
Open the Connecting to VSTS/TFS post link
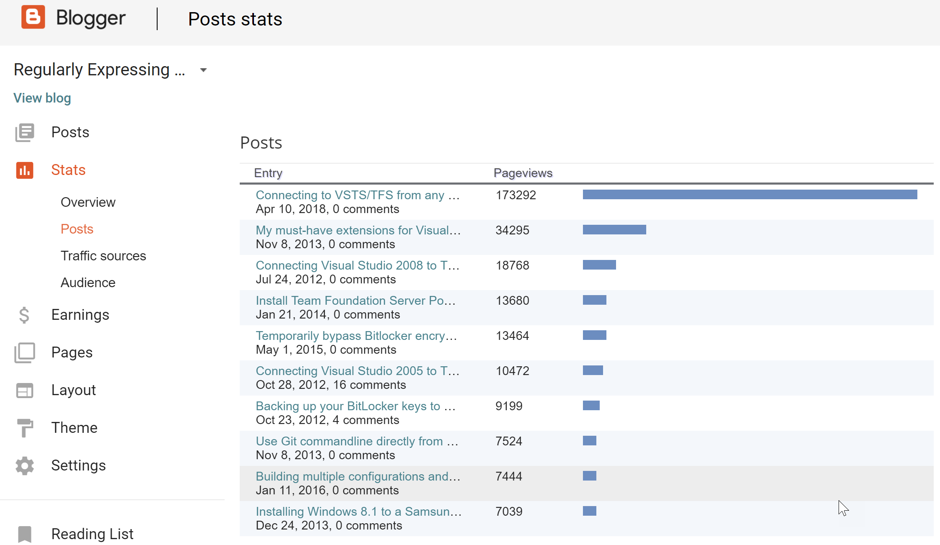(357, 195)
